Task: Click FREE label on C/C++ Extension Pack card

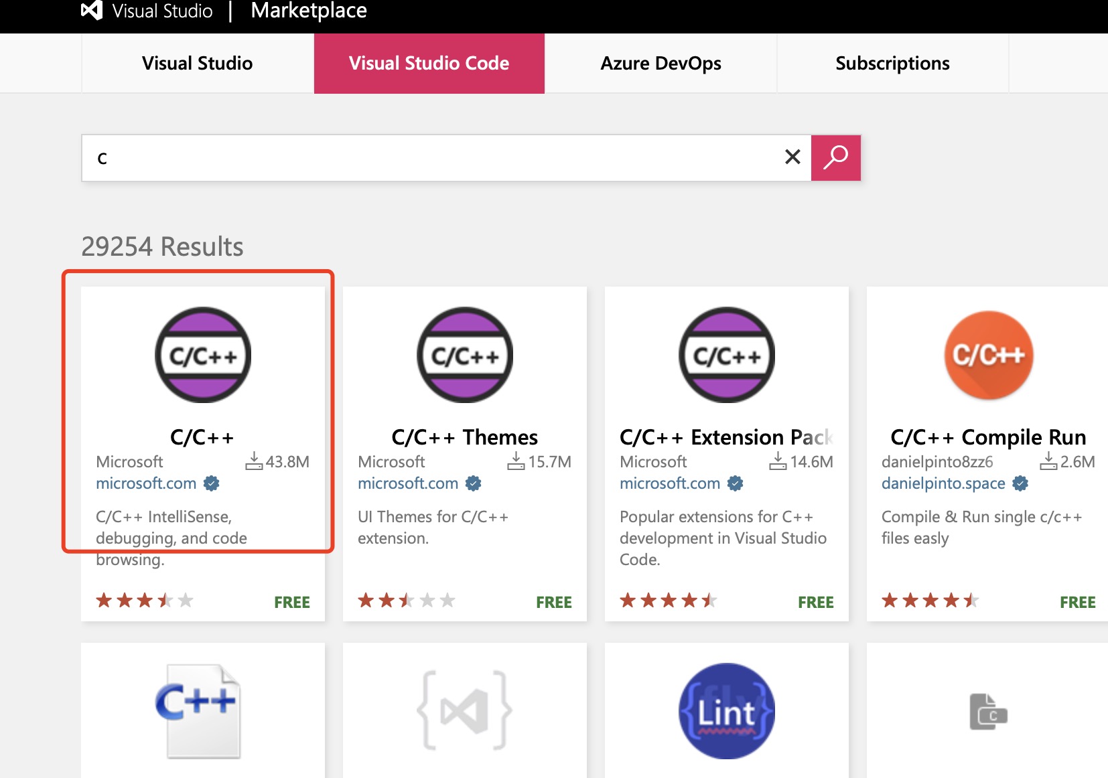Action: [x=816, y=603]
